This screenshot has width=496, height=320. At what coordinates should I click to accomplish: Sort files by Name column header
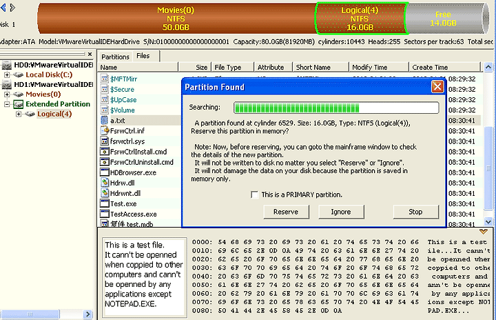[x=138, y=67]
